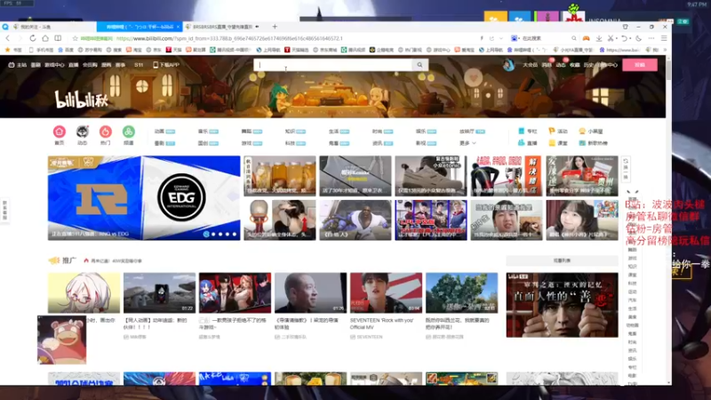Open the gamepad icon in the browser toolbar

586,38
